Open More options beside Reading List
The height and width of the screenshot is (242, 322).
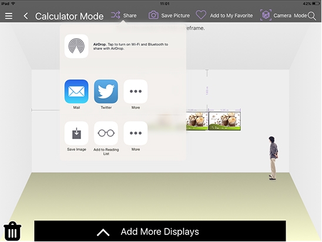(x=136, y=133)
